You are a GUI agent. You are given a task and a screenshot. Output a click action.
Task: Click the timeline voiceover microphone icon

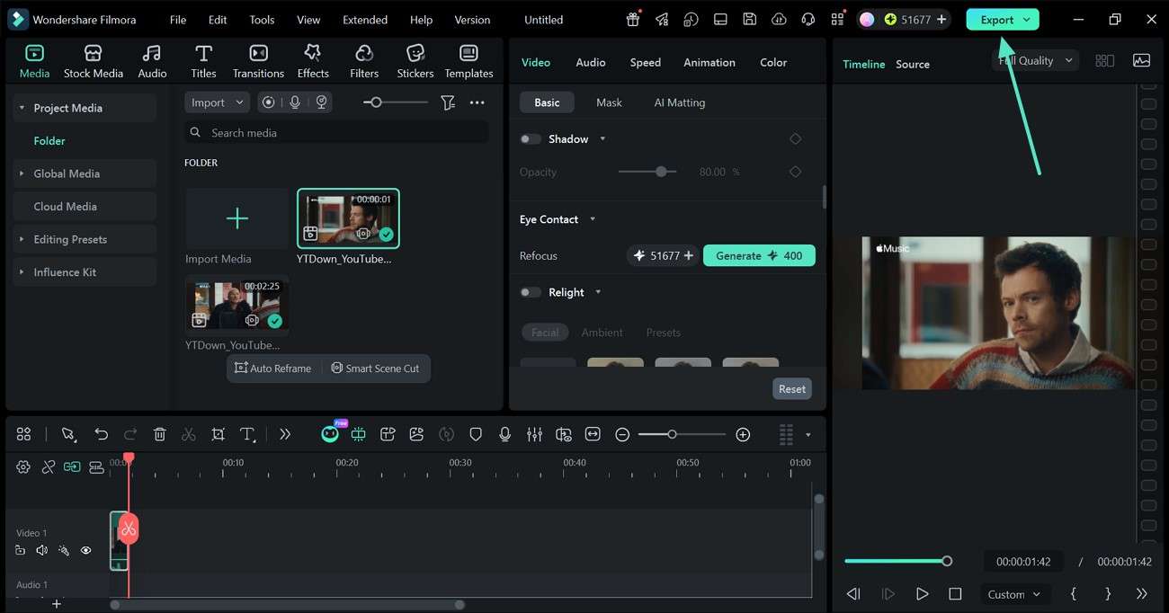505,434
